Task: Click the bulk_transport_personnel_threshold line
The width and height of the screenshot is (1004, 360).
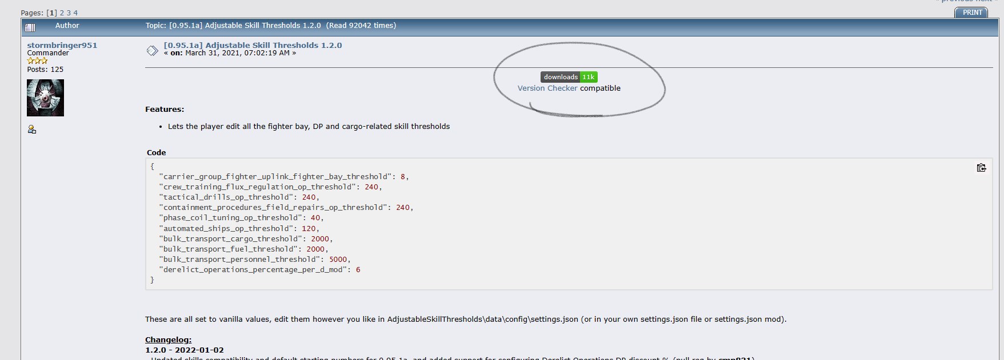Action: click(x=254, y=260)
